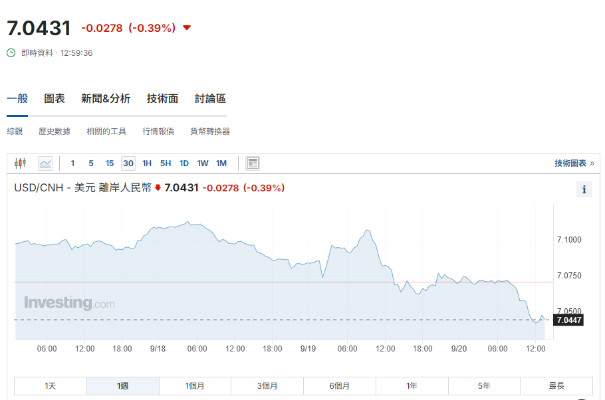
Task: Click the clock icon beside 即時資料
Action: pos(11,52)
